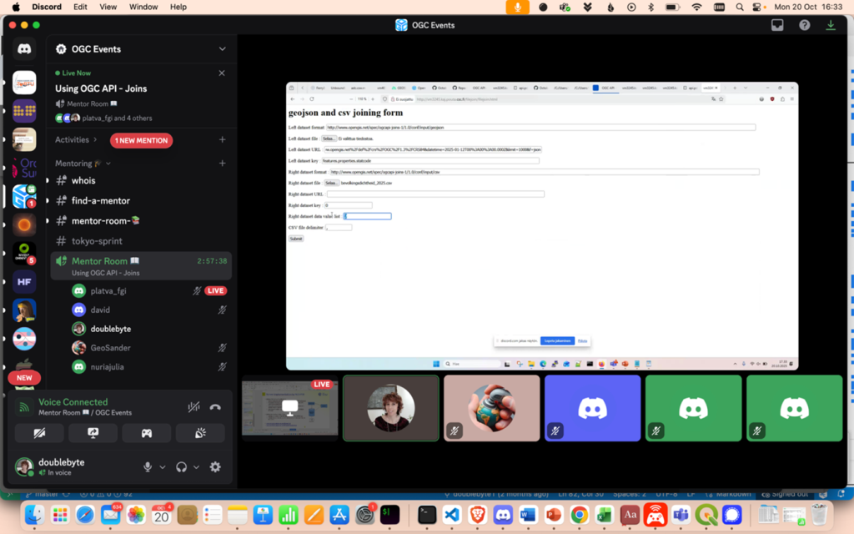Open User Settings gear
Viewport: 854px width, 534px height.
click(215, 467)
